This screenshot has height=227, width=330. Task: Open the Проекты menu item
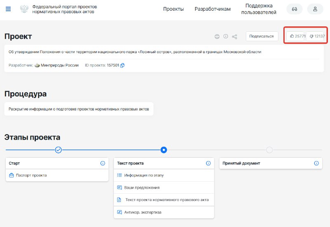pyautogui.click(x=173, y=9)
